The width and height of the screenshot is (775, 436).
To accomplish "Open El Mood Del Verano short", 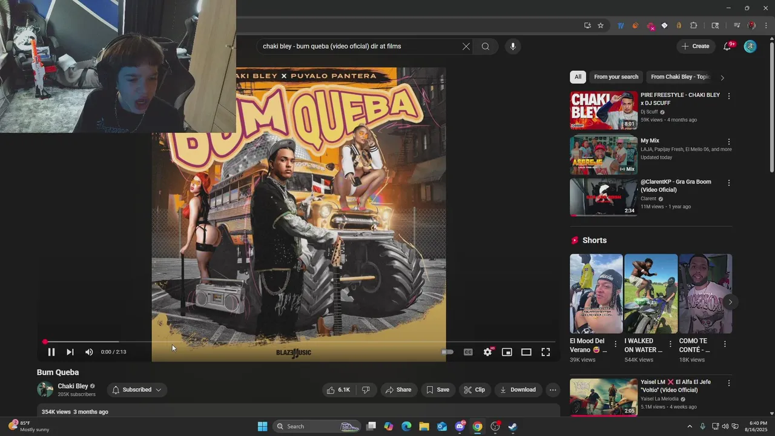I will coord(596,294).
